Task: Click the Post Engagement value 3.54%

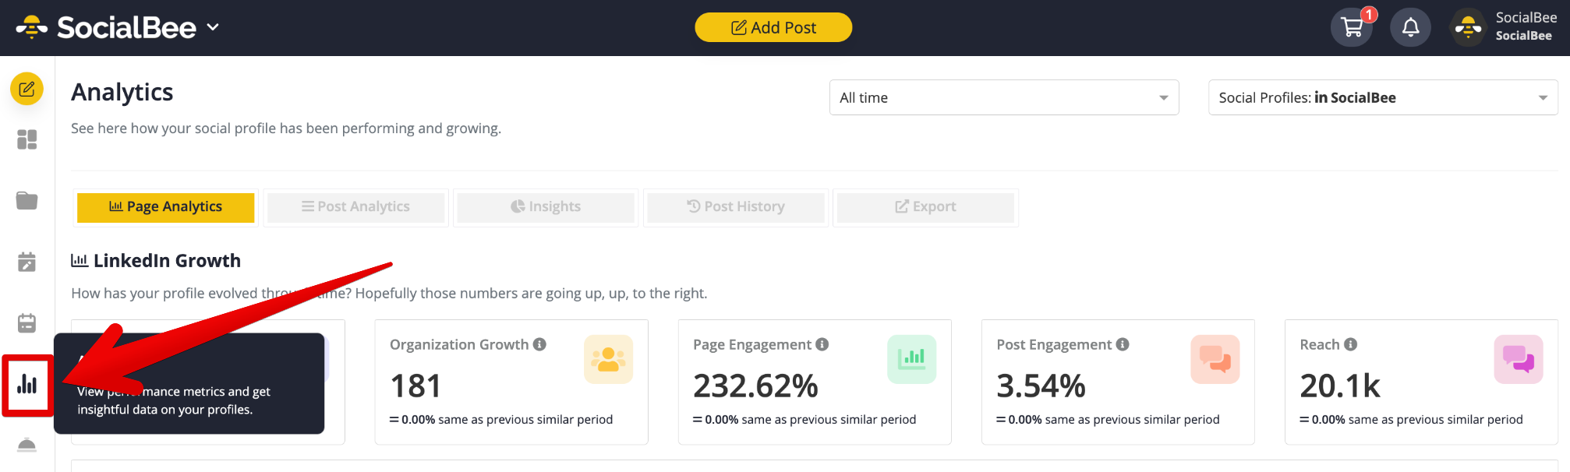Action: point(1041,386)
